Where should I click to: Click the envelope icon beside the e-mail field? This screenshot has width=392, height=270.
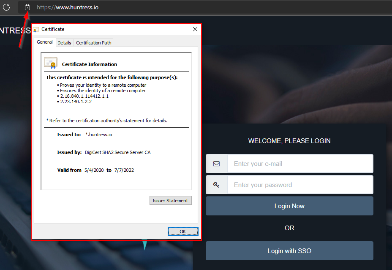(x=217, y=164)
